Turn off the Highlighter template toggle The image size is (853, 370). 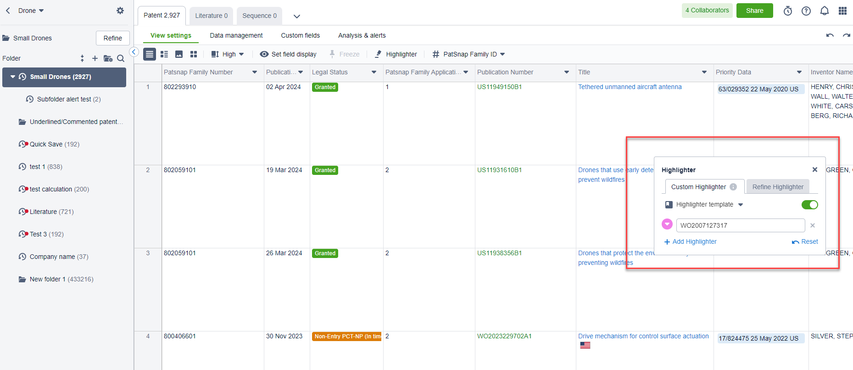click(x=809, y=205)
